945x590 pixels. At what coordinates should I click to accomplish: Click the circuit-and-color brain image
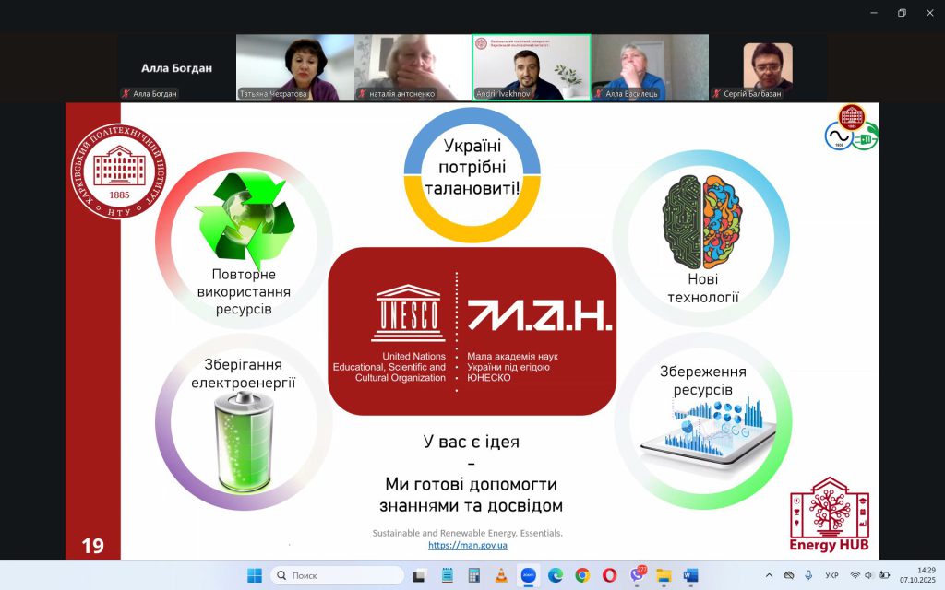702,222
